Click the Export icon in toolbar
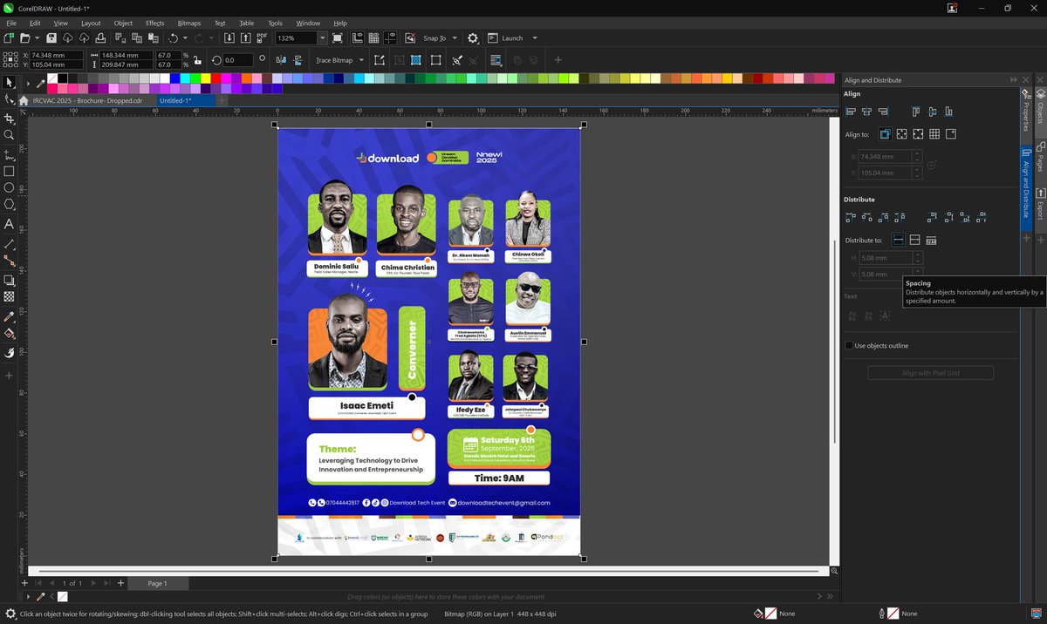The image size is (1047, 624). click(x=246, y=38)
